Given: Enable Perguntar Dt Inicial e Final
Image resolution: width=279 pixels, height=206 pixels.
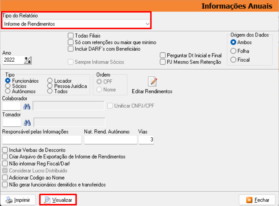Looking at the screenshot, I should coord(163,55).
